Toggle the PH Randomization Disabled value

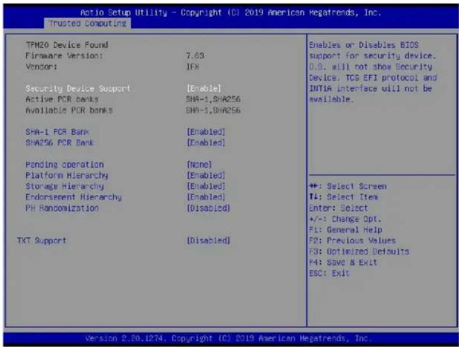point(208,208)
